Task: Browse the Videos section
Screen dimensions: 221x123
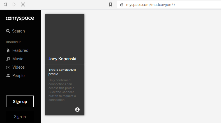Action: (x=19, y=67)
